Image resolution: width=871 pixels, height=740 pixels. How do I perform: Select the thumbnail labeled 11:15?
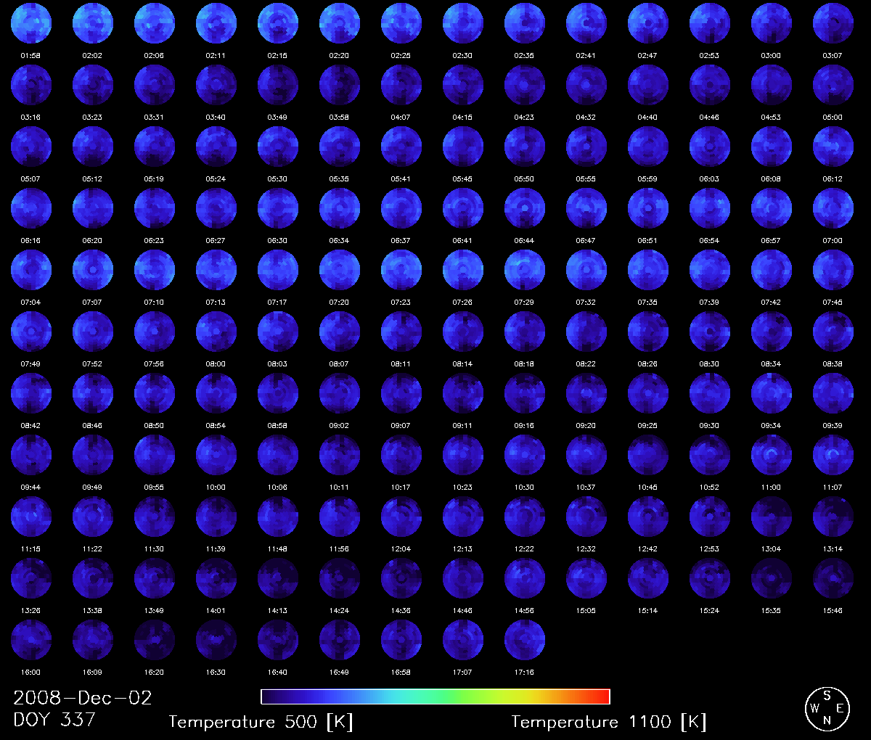[31, 517]
